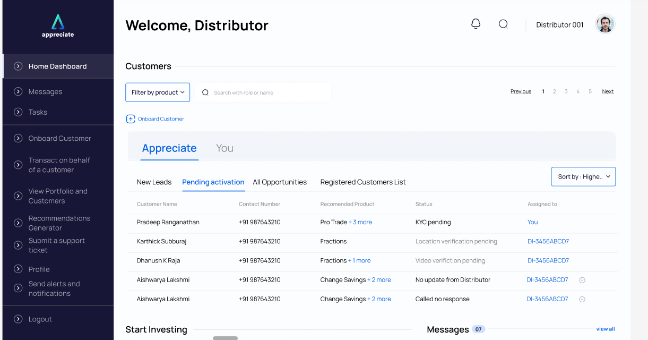Click the search magnifier icon in header
Screen dimensions: 648x340
pyautogui.click(x=503, y=24)
